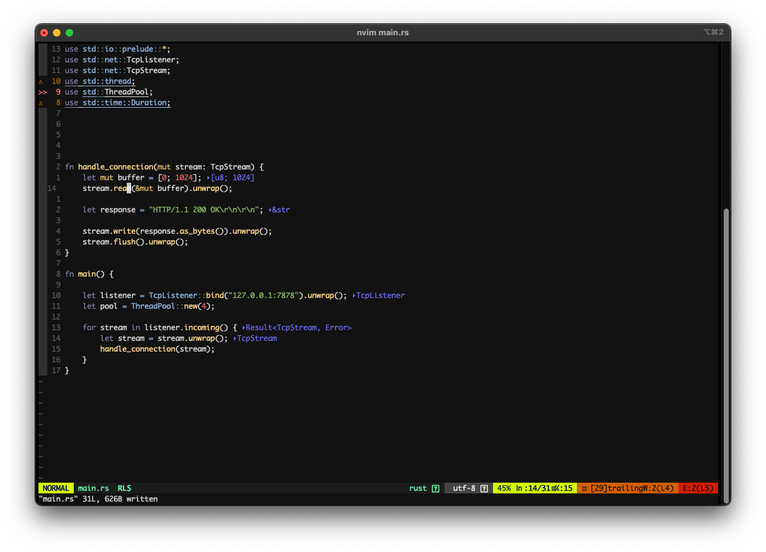Click the utf-8 encoding label
This screenshot has height=552, width=766.
coord(464,488)
